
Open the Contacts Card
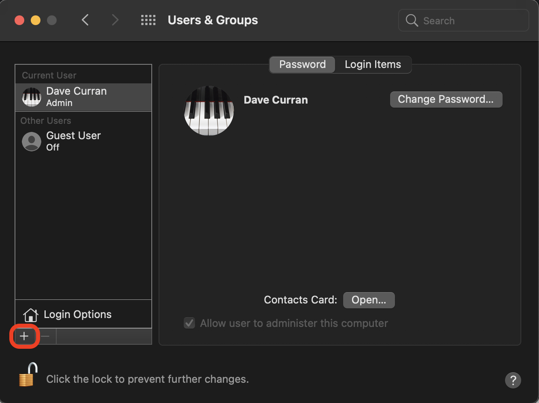point(369,300)
